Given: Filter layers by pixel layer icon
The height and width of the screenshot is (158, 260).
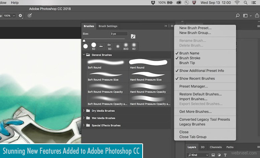Looking at the screenshot, I should pyautogui.click(x=213, y=155).
